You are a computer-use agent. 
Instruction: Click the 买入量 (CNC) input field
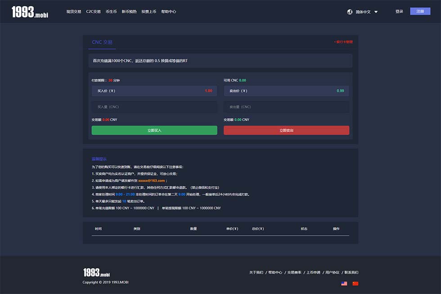pos(154,107)
